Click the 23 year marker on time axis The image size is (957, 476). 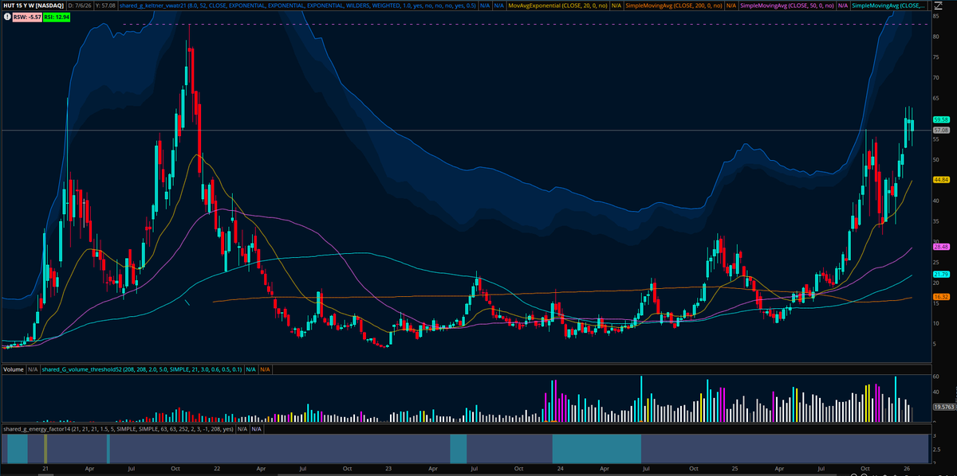pyautogui.click(x=387, y=470)
